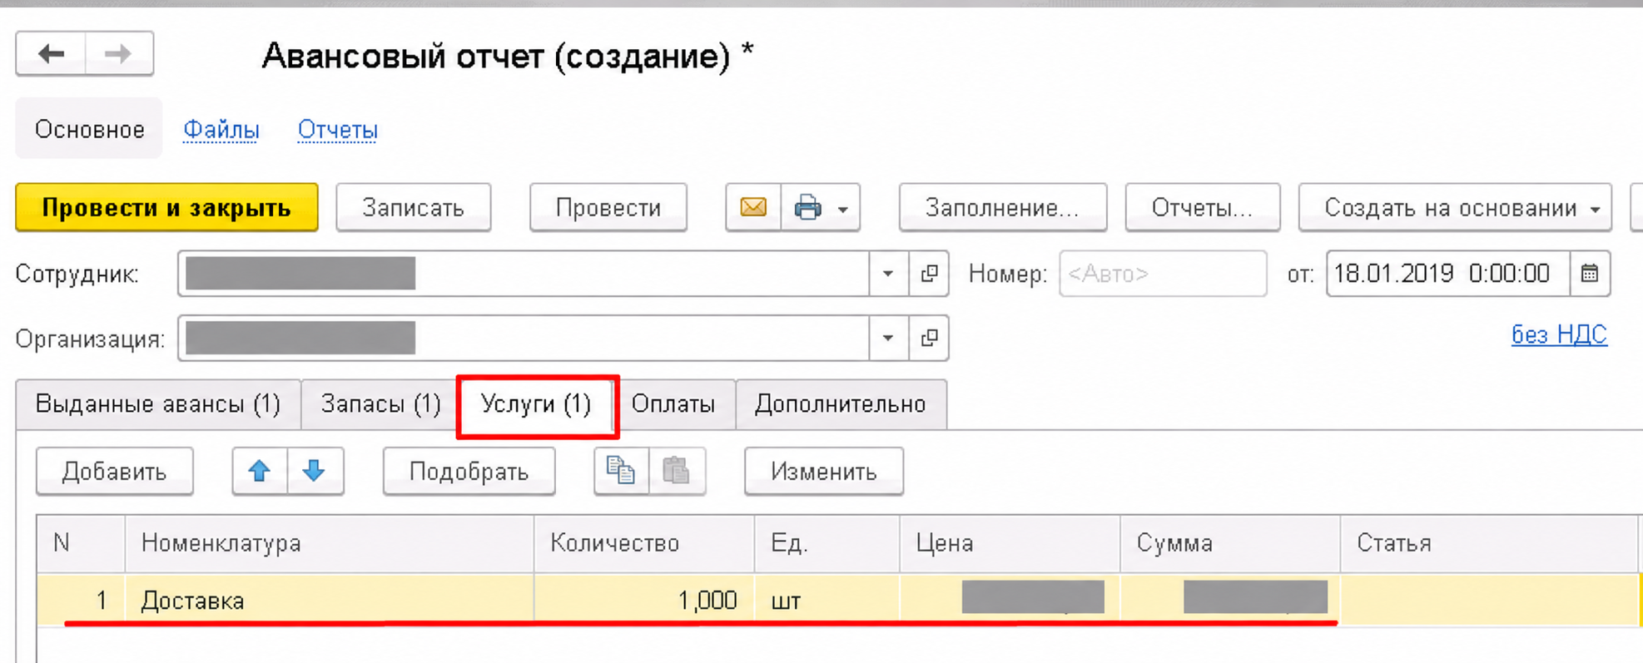1643x663 pixels.
Task: Click the Изменить button
Action: pyautogui.click(x=824, y=472)
